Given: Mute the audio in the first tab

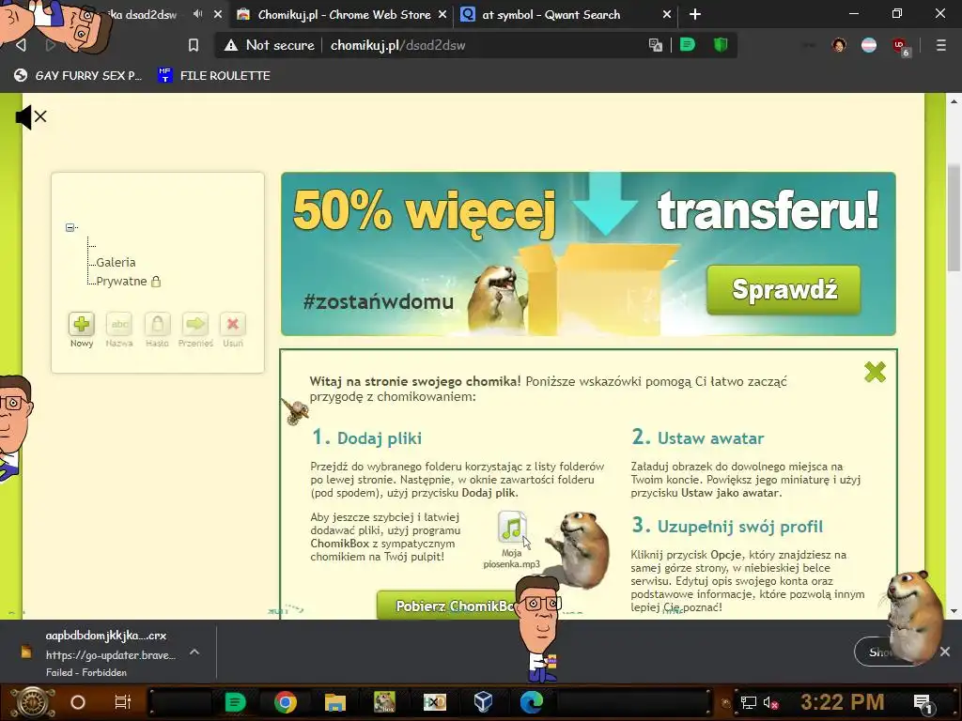Looking at the screenshot, I should click(x=197, y=14).
